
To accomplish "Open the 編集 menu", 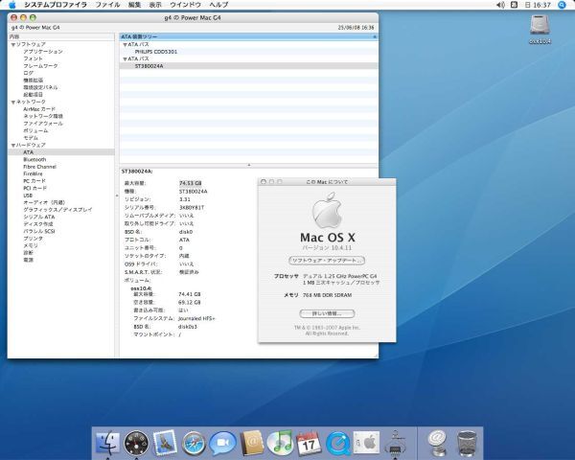I will pyautogui.click(x=134, y=5).
